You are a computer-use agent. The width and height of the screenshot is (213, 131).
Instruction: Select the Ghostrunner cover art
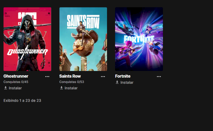click(x=27, y=39)
